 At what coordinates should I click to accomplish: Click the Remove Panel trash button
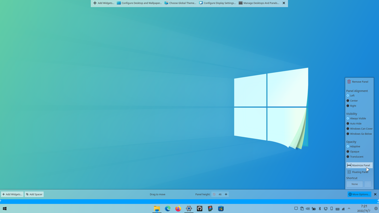[358, 82]
